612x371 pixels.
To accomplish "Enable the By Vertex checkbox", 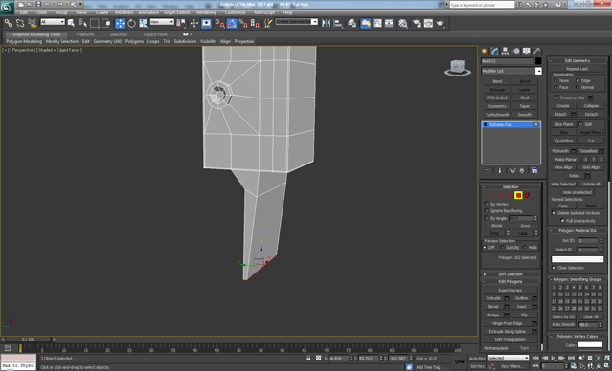I will tap(487, 204).
